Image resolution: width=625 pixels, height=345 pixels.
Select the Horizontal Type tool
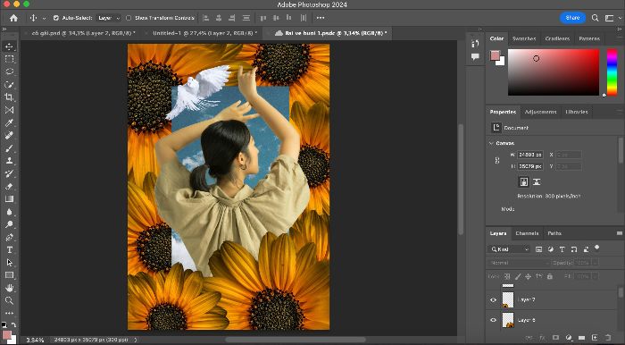click(9, 250)
